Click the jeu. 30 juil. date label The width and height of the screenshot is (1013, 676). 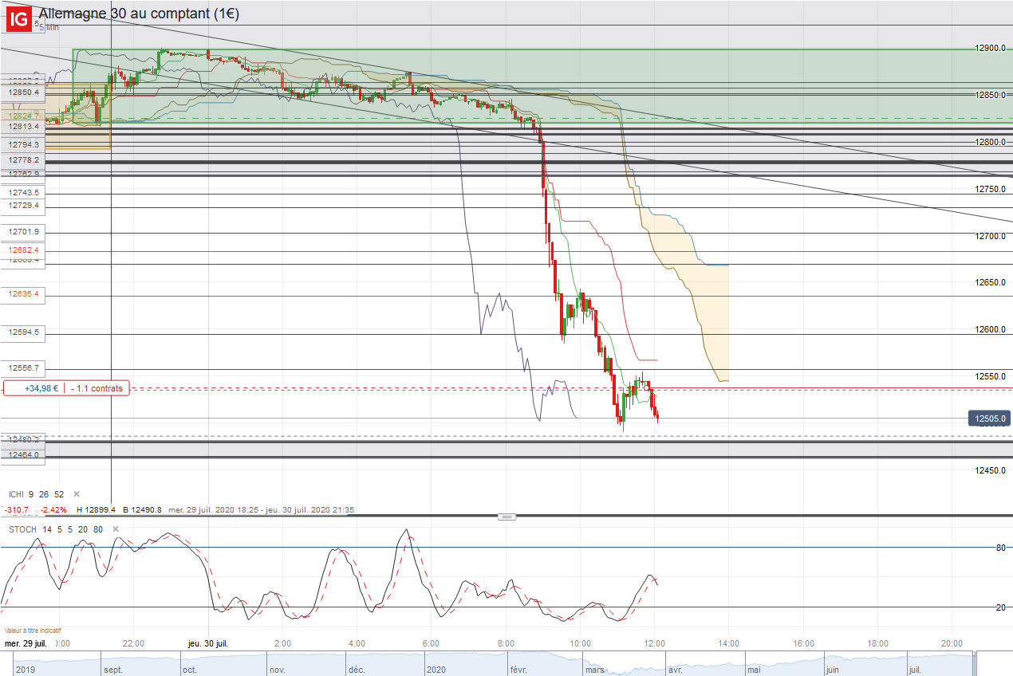click(x=208, y=643)
